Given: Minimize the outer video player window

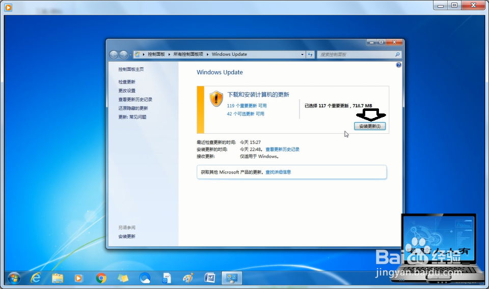Looking at the screenshot, I should click(x=440, y=6).
